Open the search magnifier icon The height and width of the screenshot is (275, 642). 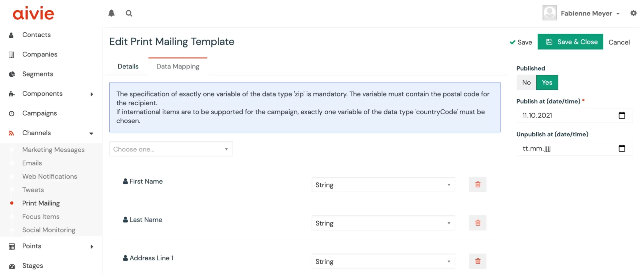(129, 13)
